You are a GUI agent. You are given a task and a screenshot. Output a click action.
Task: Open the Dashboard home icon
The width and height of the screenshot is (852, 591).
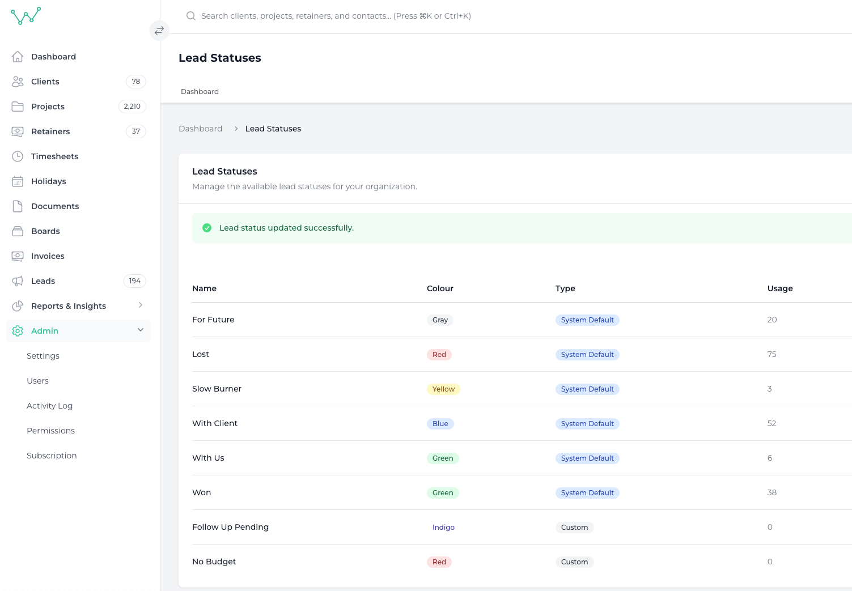[x=17, y=56]
